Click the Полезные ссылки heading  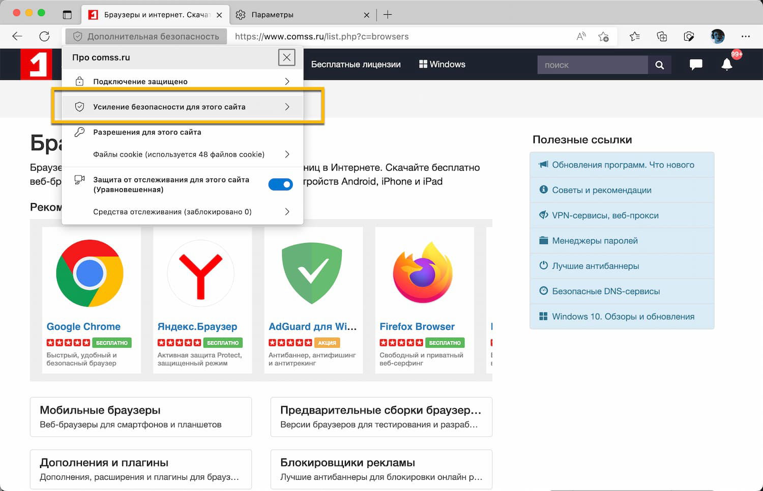click(x=582, y=139)
